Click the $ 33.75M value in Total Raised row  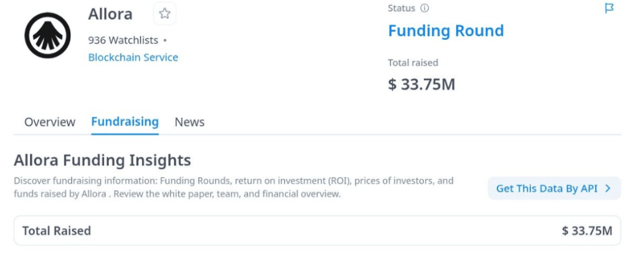coord(586,231)
